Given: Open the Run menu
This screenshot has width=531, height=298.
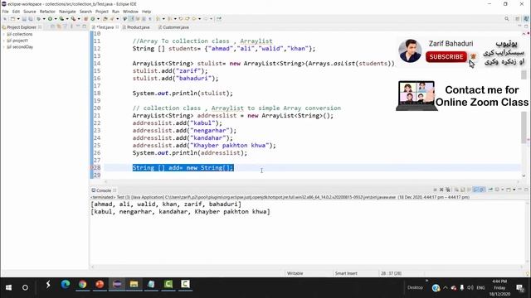Looking at the screenshot, I should [115, 12].
